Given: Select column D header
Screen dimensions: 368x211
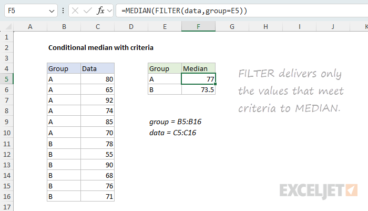Looking at the screenshot, I should click(x=131, y=26).
